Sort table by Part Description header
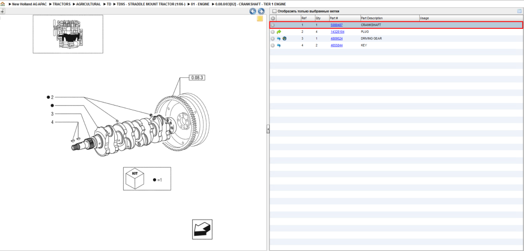The height and width of the screenshot is (251, 524). coord(390,18)
